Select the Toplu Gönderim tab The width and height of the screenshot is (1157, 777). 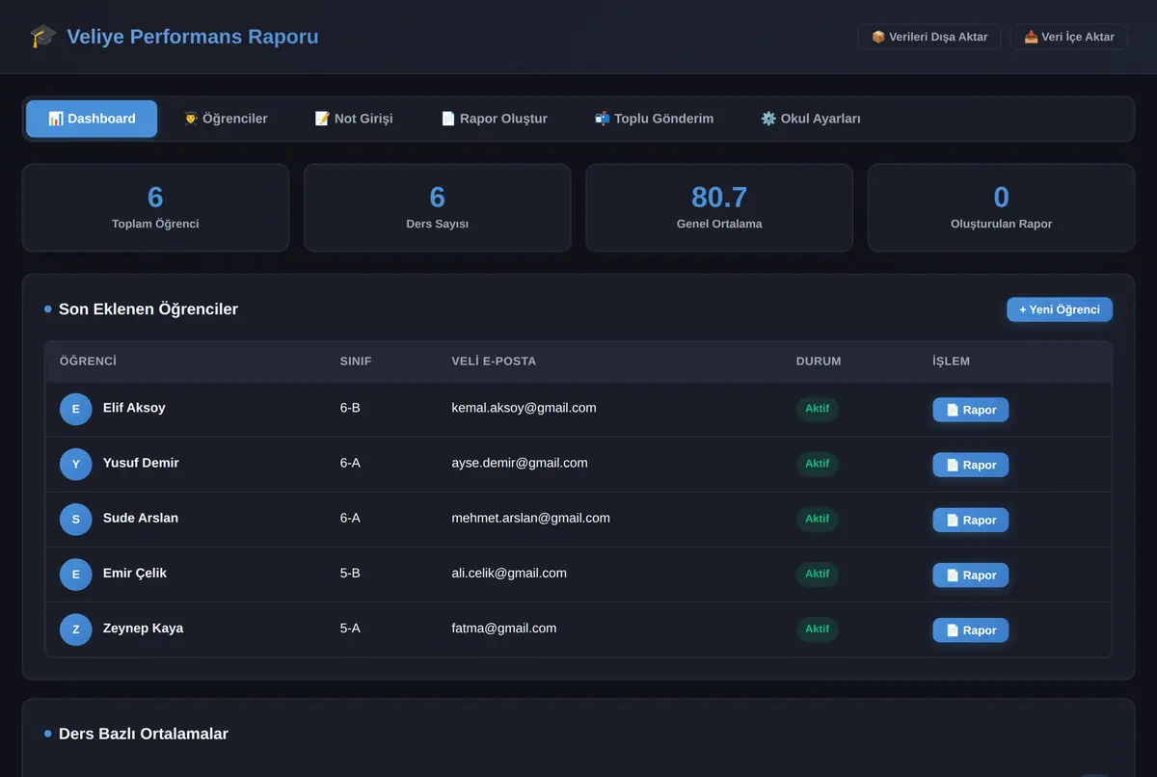[654, 119]
